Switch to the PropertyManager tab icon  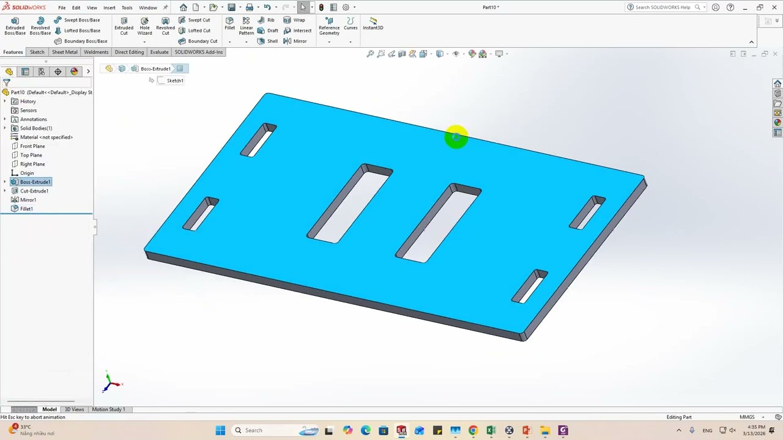coord(25,71)
